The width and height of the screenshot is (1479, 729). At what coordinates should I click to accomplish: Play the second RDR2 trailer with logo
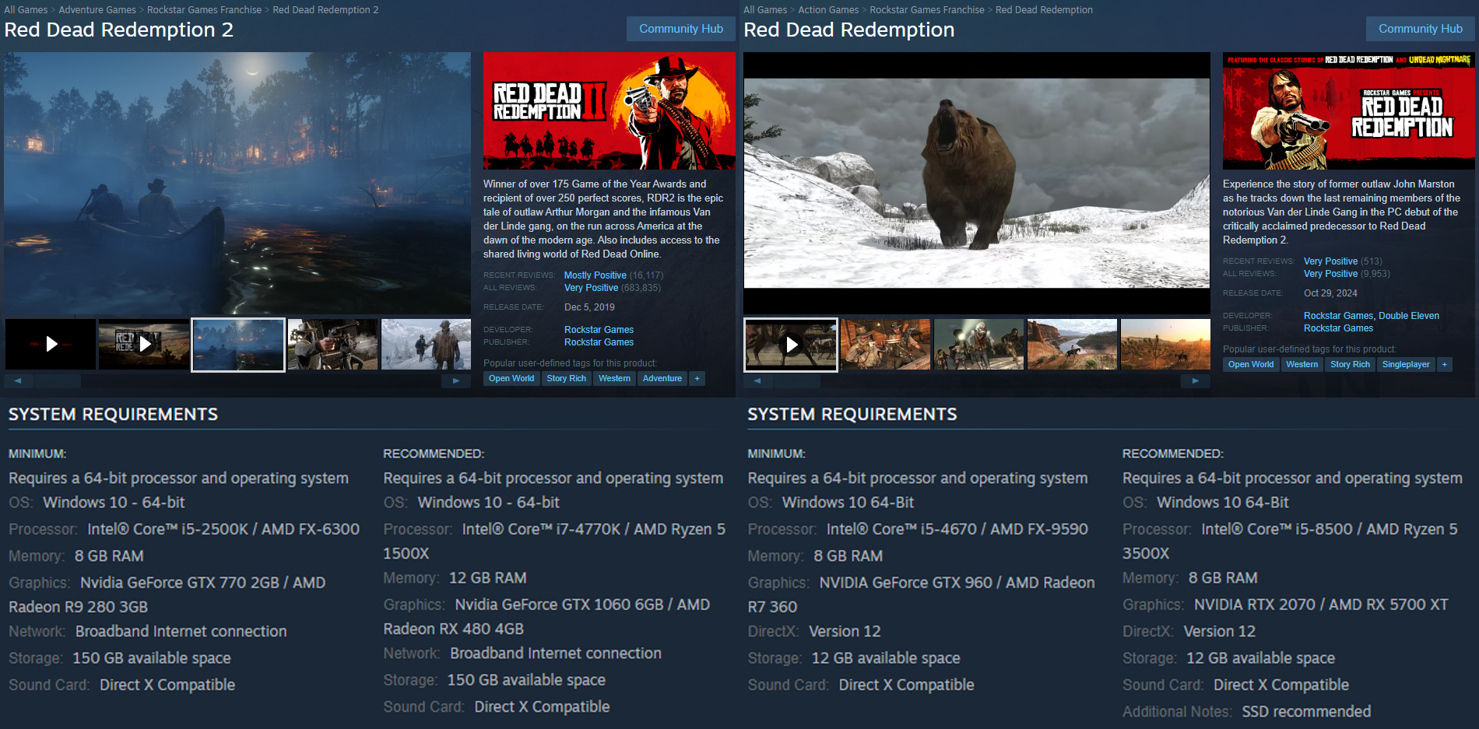coord(144,344)
